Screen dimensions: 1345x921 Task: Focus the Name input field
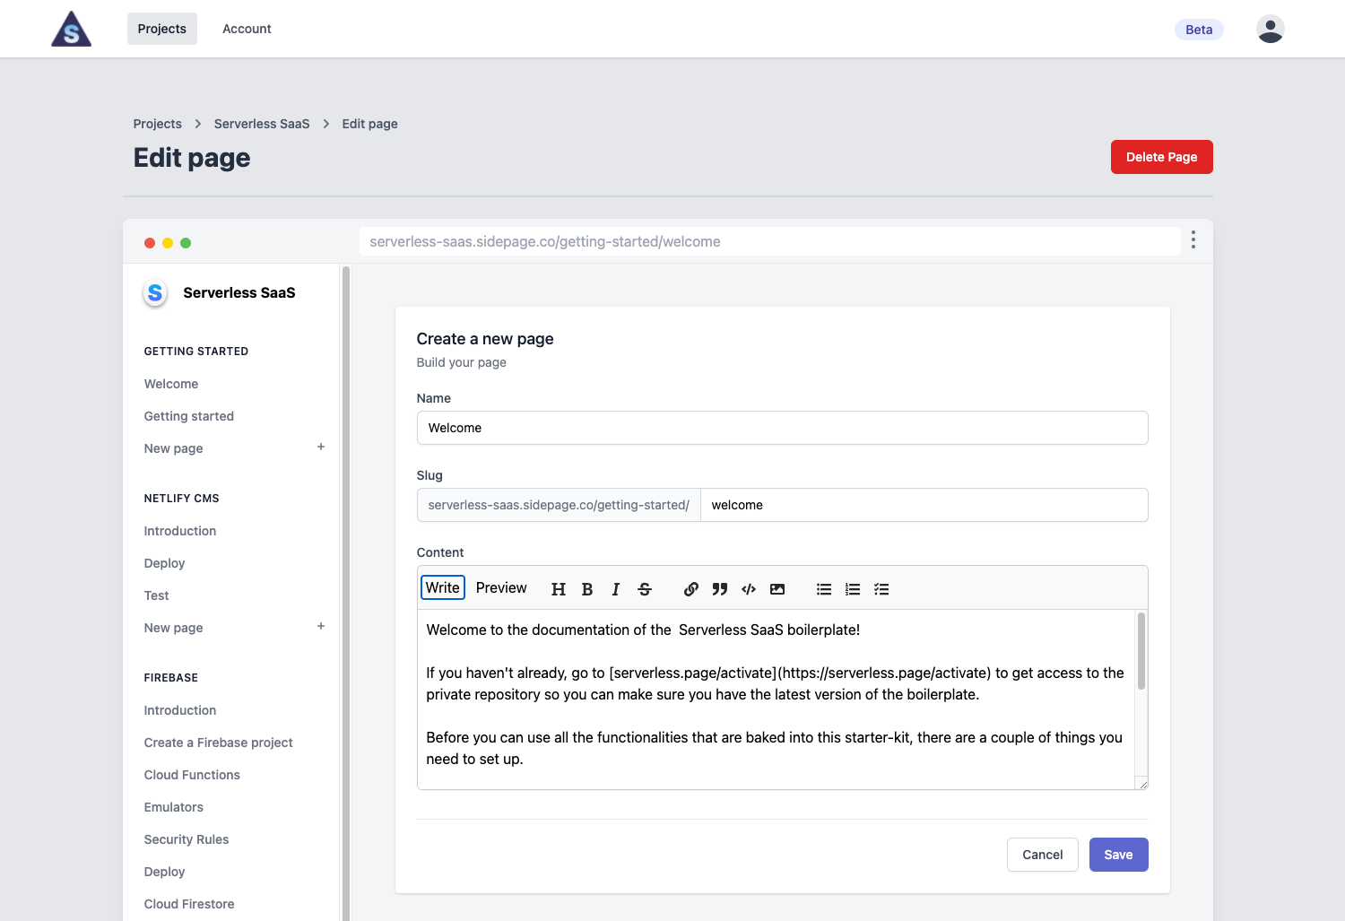click(782, 428)
